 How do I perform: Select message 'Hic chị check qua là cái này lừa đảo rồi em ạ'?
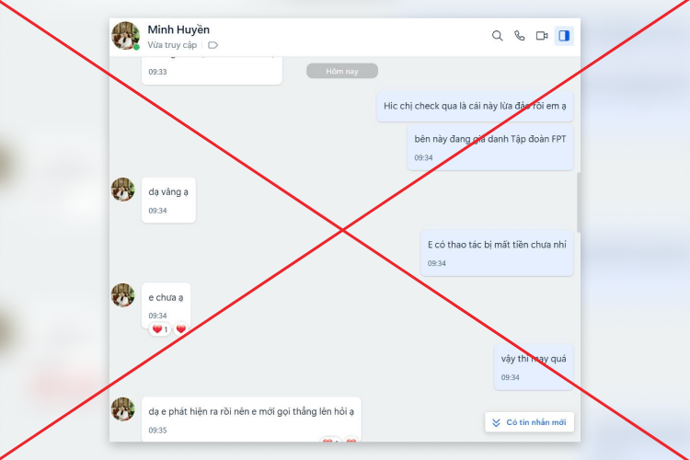click(475, 106)
